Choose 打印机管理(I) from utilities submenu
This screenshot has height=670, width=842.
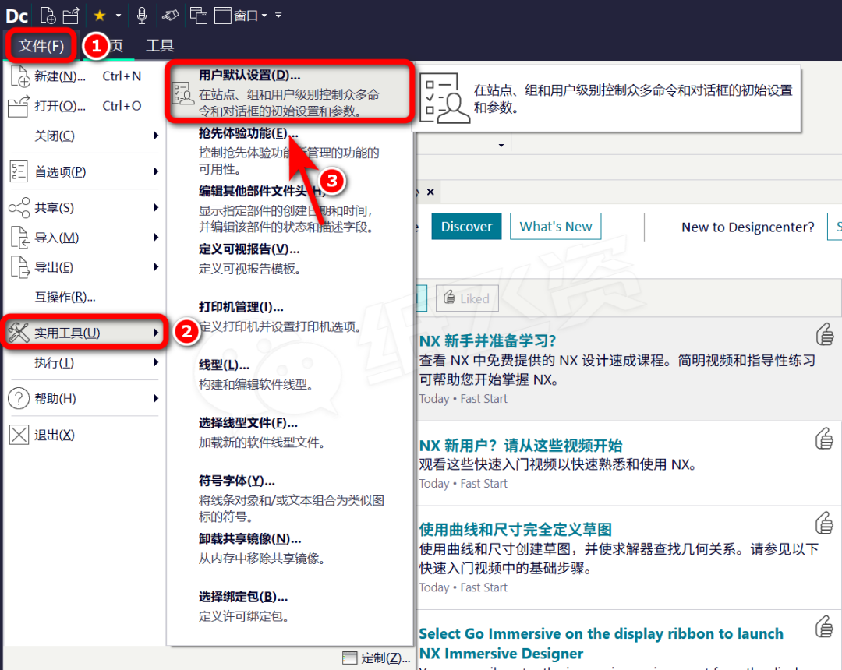click(x=241, y=308)
